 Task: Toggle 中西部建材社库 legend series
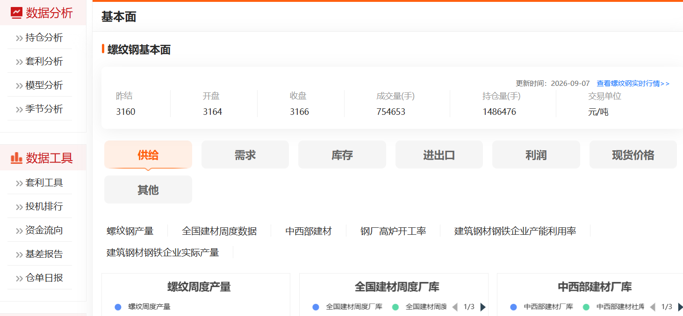pos(614,307)
